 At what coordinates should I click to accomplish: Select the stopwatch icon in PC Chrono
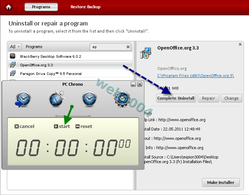[57, 99]
